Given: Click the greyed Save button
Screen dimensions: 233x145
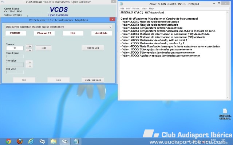Looking at the screenshot, I should 58,80.
